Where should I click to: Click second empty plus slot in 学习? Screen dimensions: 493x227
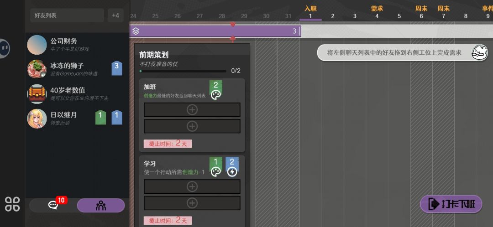(192, 203)
